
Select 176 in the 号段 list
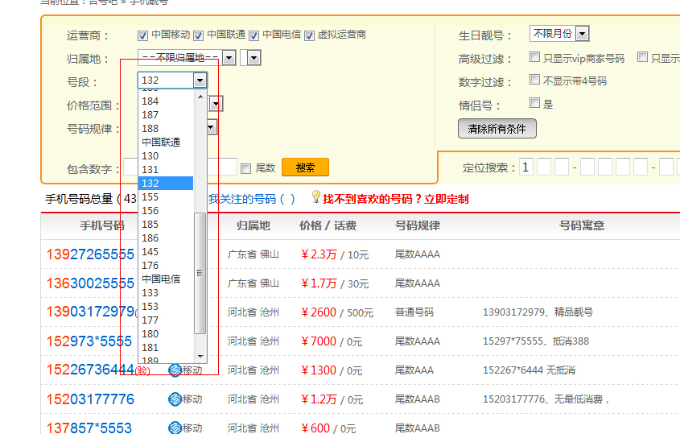(x=166, y=265)
